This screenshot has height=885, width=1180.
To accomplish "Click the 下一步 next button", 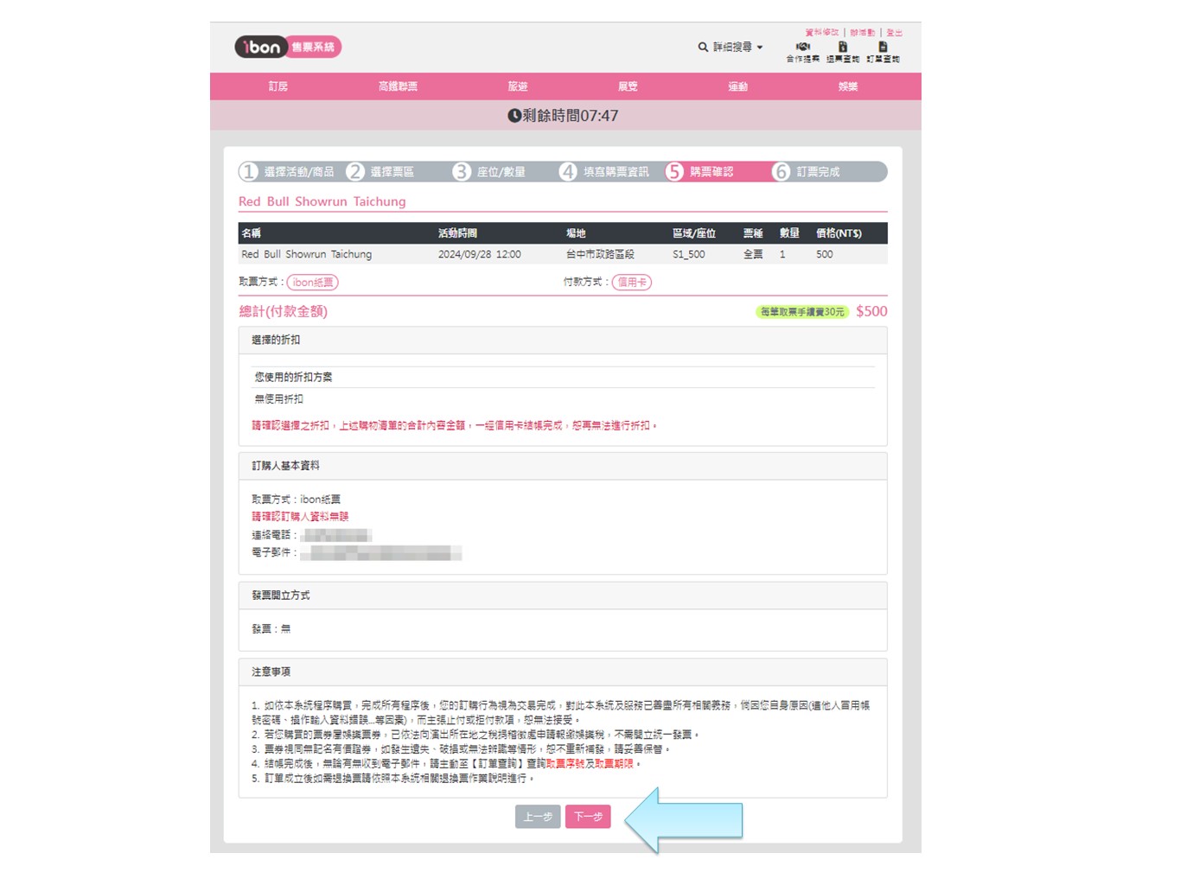I will [588, 817].
